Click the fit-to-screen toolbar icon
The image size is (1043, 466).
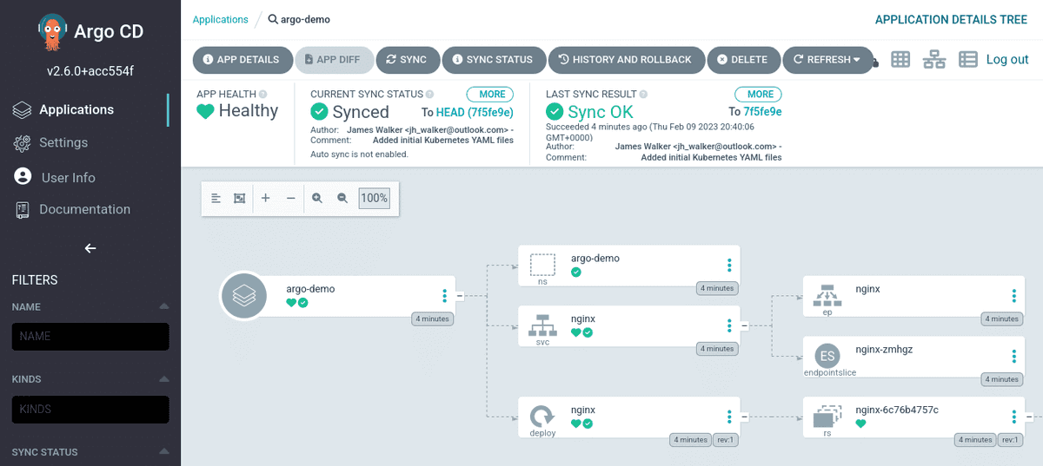[240, 198]
